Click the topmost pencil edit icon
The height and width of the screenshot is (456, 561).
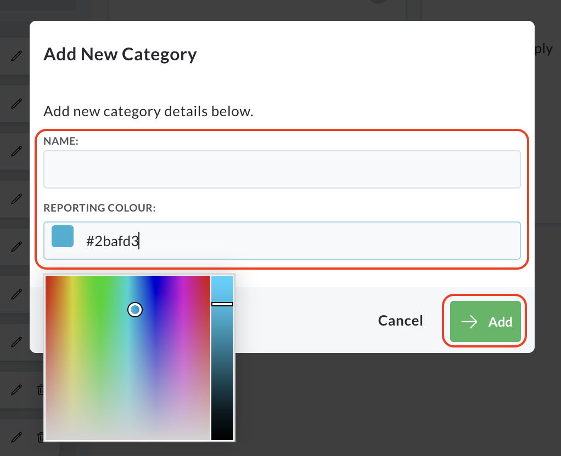coord(16,56)
